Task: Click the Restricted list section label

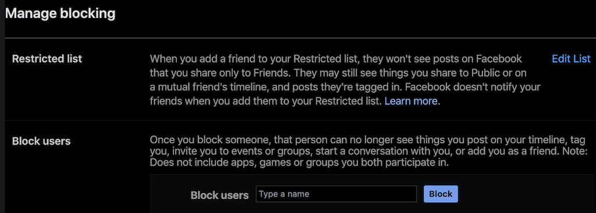Action: (47, 59)
